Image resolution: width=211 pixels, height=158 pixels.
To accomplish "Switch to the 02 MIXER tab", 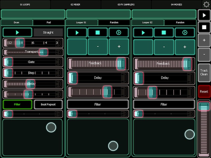I will tap(75, 5).
